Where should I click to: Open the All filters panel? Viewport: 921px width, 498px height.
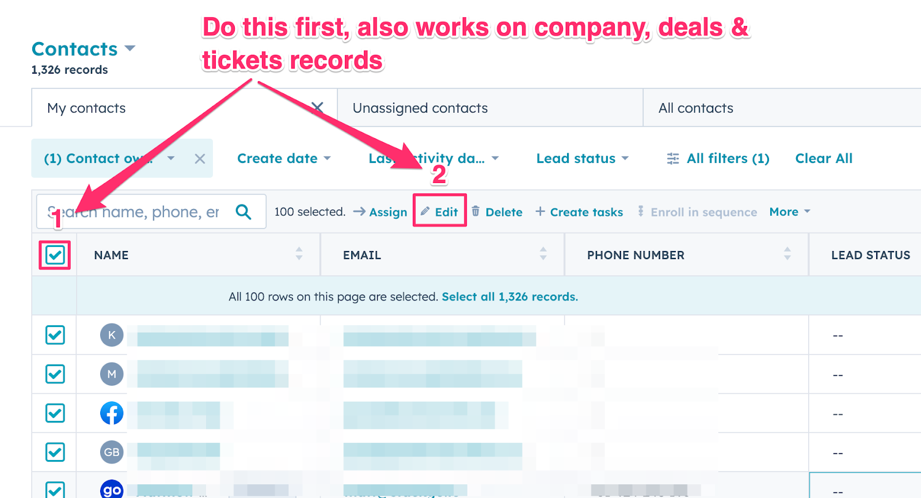(718, 158)
